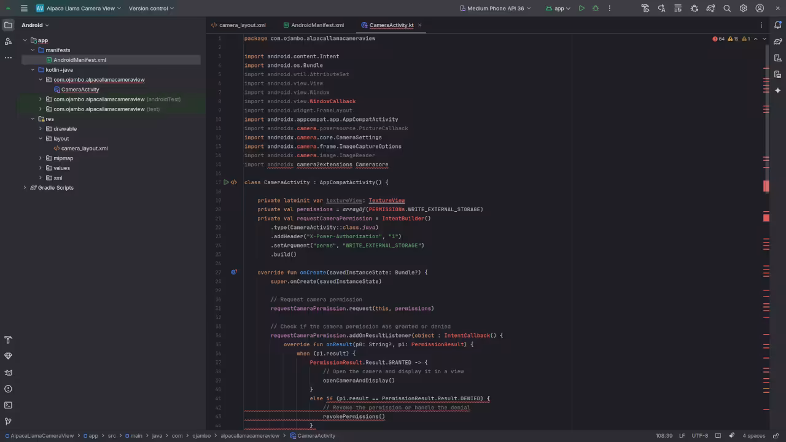Viewport: 786px width, 442px height.
Task: Click the src breadcrumb
Action: (x=112, y=436)
